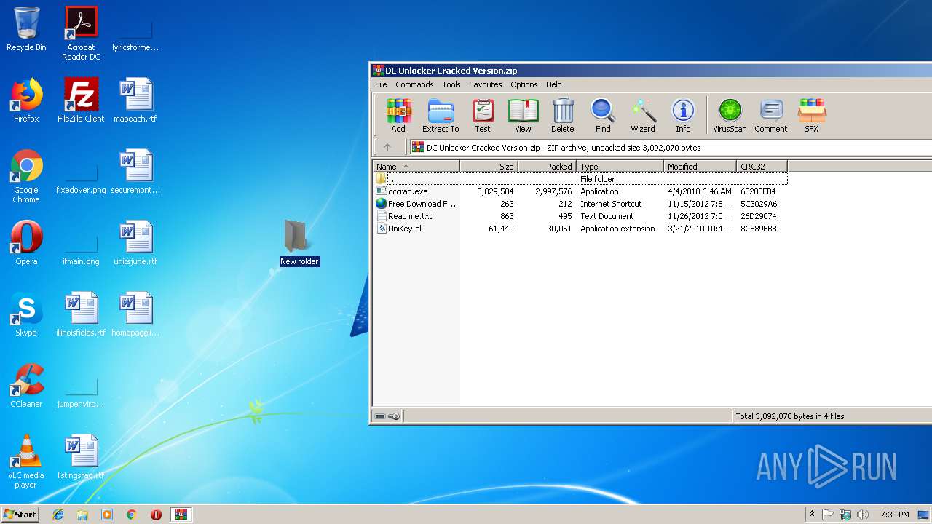Open the Recycle Bin desktop icon
Screen dimensions: 932x524
(26, 29)
